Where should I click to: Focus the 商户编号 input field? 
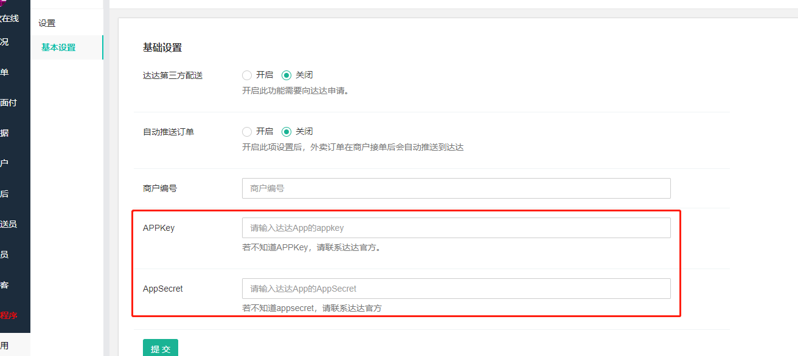(456, 188)
